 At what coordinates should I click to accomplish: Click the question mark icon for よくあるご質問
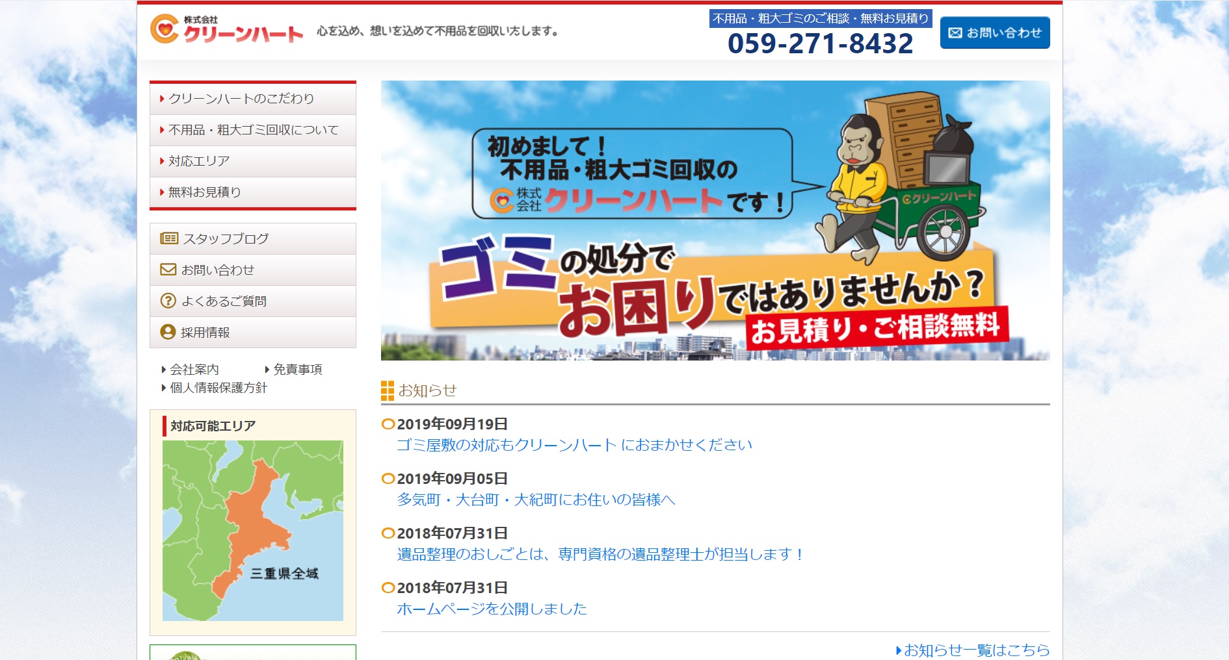tap(168, 301)
